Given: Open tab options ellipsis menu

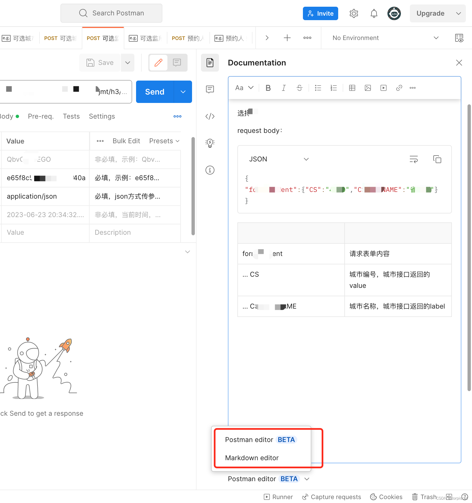Looking at the screenshot, I should tap(307, 38).
